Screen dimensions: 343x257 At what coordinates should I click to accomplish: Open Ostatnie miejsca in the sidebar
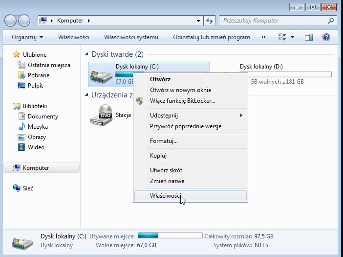tap(49, 65)
